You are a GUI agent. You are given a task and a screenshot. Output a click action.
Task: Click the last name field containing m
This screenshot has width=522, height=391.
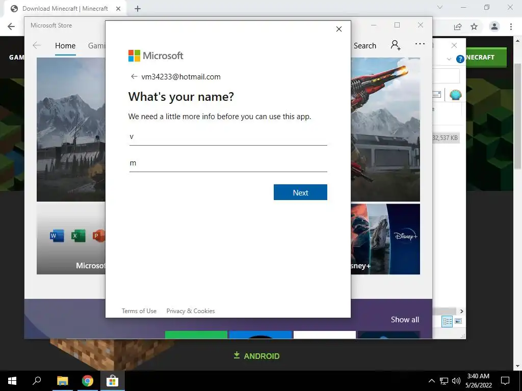[228, 163]
